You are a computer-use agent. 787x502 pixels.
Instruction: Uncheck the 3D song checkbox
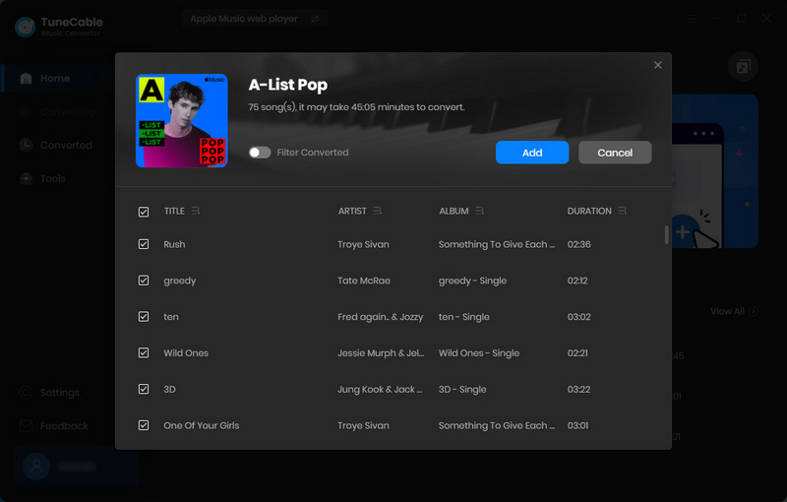144,389
